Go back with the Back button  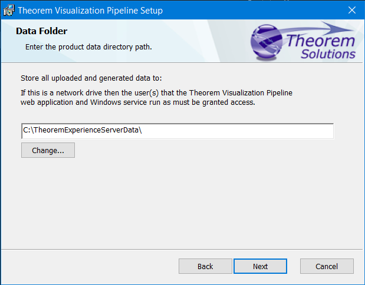[205, 266]
